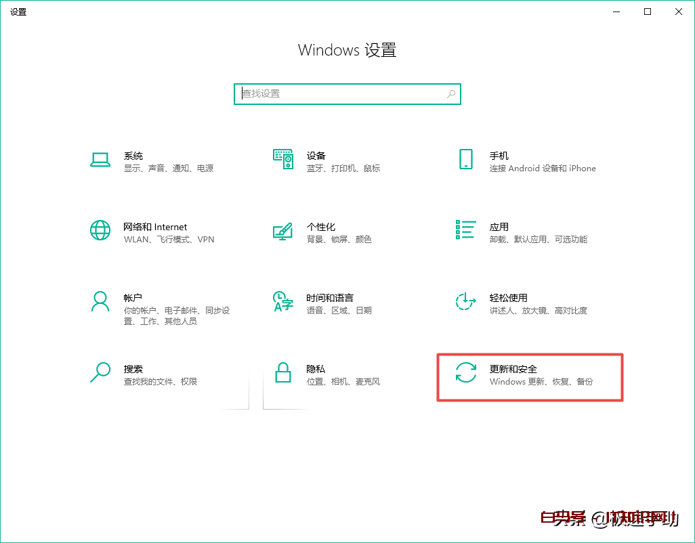The height and width of the screenshot is (543, 695).
Task: Open the 更新和安全 title link
Action: point(513,369)
